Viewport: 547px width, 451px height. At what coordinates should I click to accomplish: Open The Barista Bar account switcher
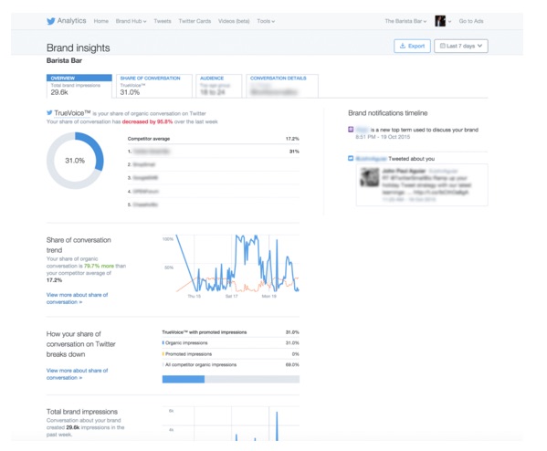click(405, 21)
